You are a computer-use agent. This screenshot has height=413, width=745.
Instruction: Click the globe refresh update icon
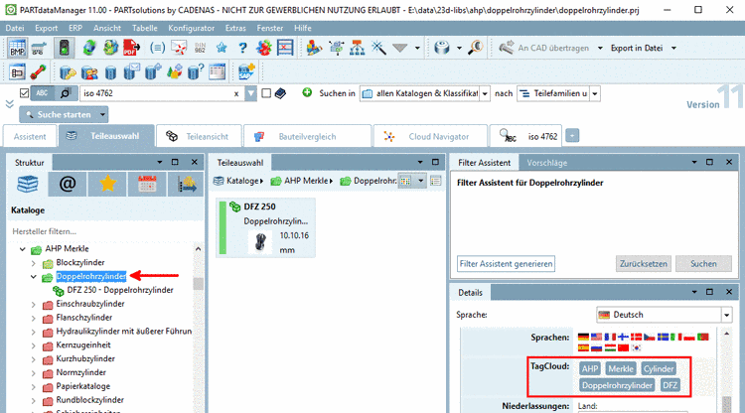coord(89,48)
